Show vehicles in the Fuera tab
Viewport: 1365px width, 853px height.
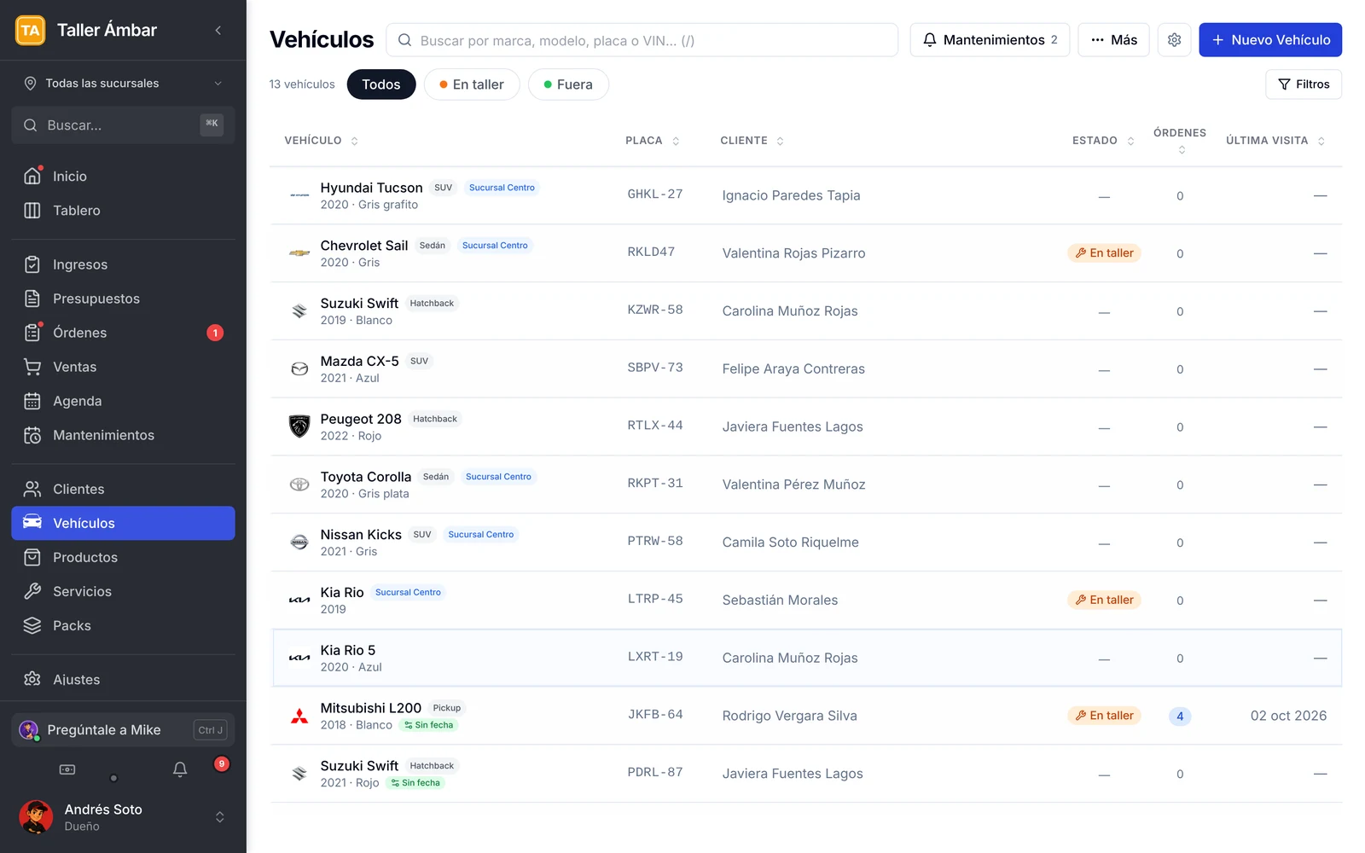pyautogui.click(x=568, y=84)
